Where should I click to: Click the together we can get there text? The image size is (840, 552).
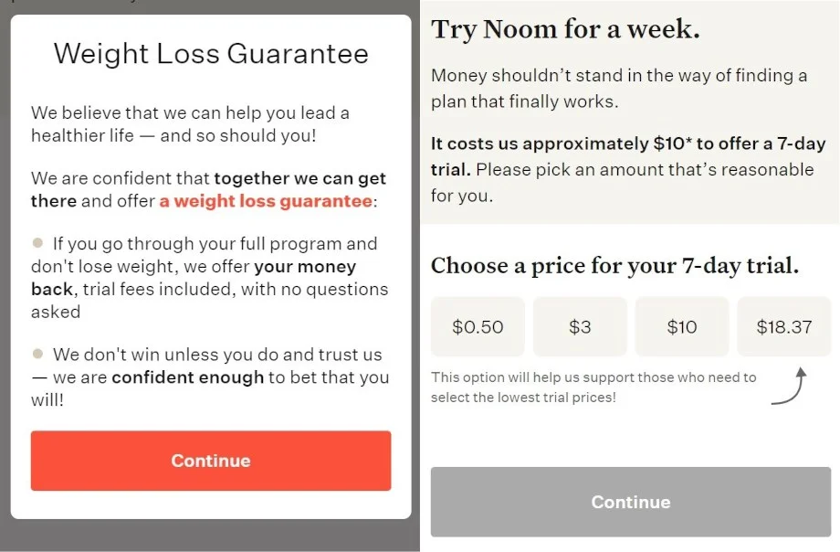pyautogui.click(x=301, y=177)
